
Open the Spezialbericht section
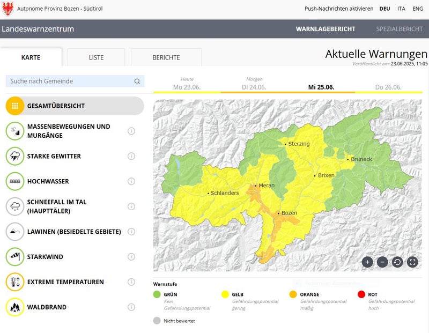point(399,29)
